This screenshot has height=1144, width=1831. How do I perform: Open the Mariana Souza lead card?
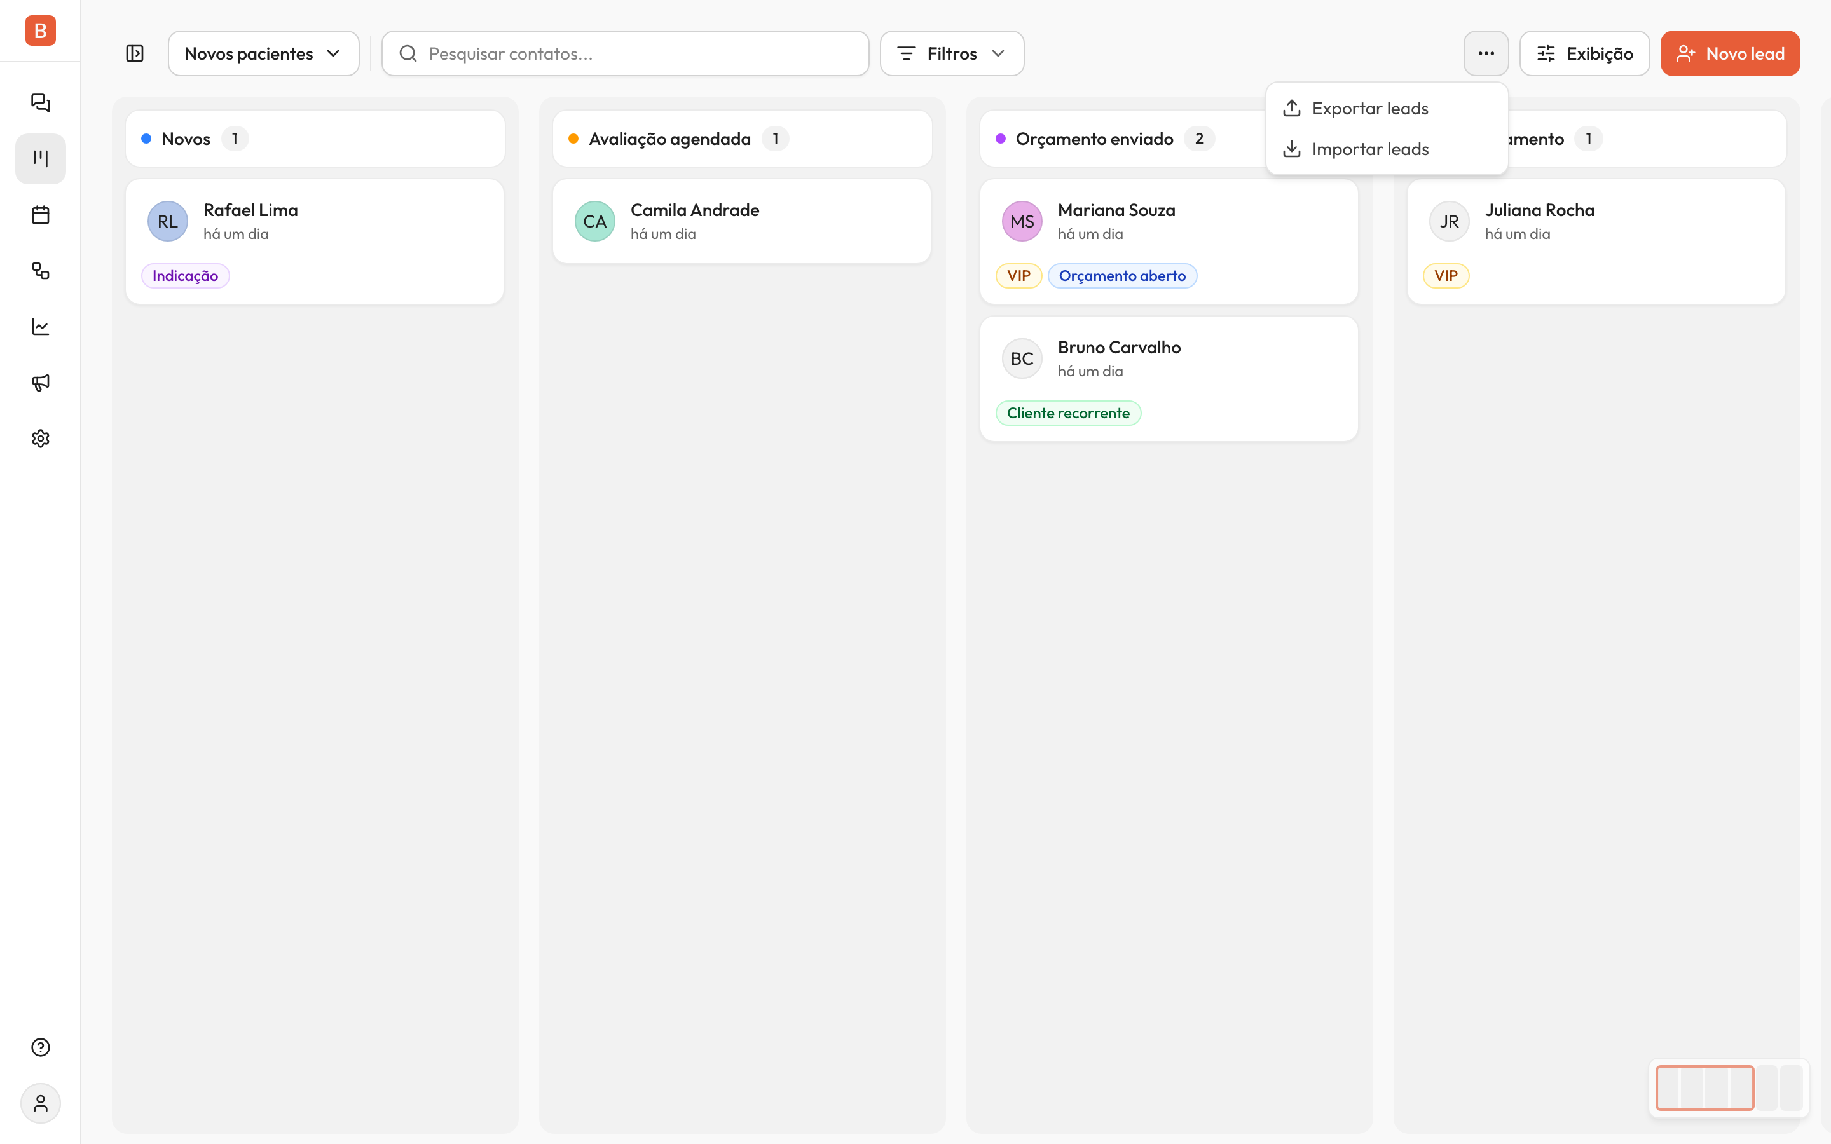coord(1169,242)
